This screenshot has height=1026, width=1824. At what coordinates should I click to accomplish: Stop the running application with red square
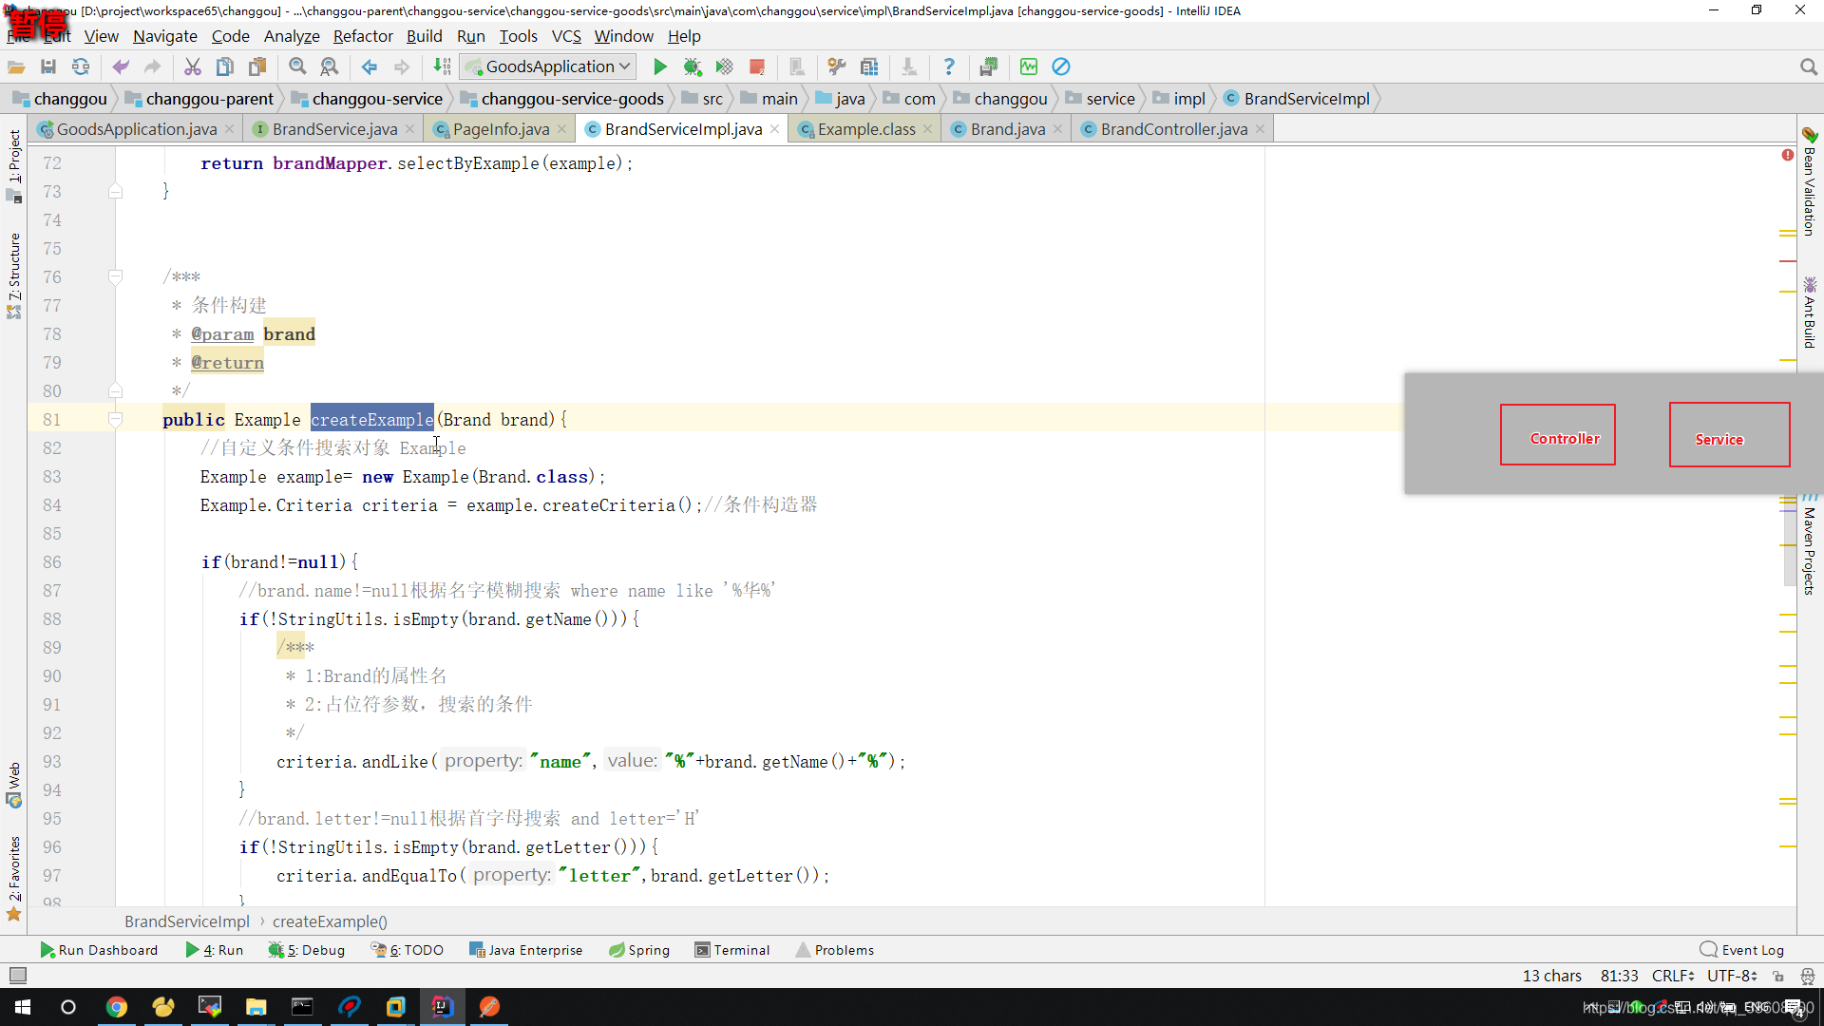coord(757,66)
